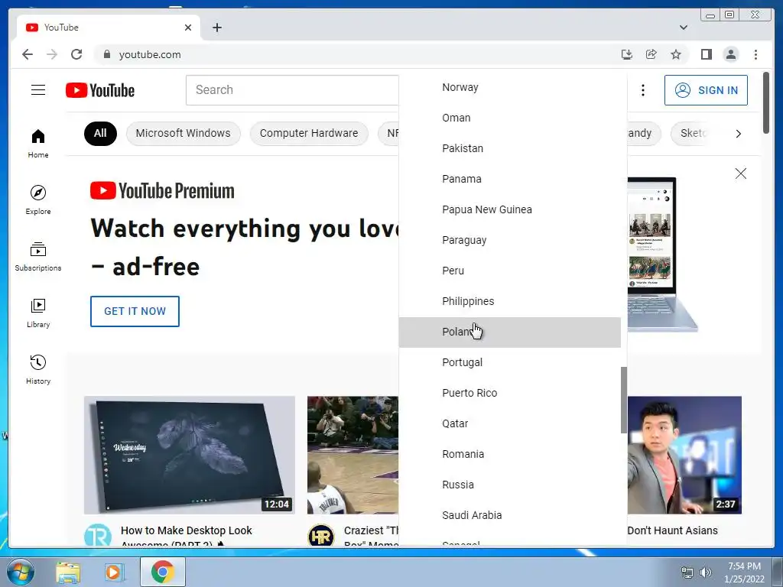This screenshot has width=783, height=587.
Task: Click the YouTube logo
Action: 100,90
